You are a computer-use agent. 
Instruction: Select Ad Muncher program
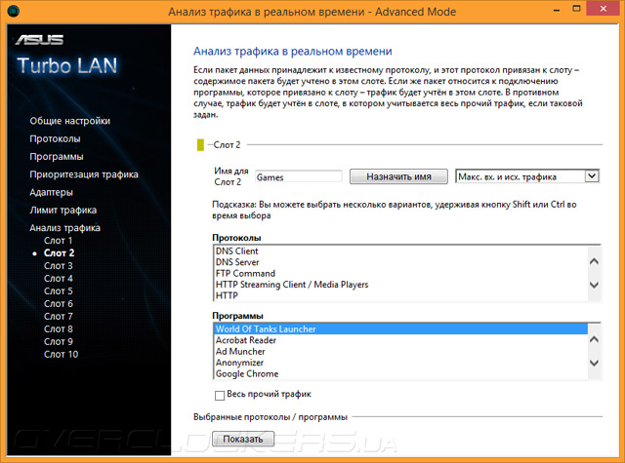pos(400,351)
